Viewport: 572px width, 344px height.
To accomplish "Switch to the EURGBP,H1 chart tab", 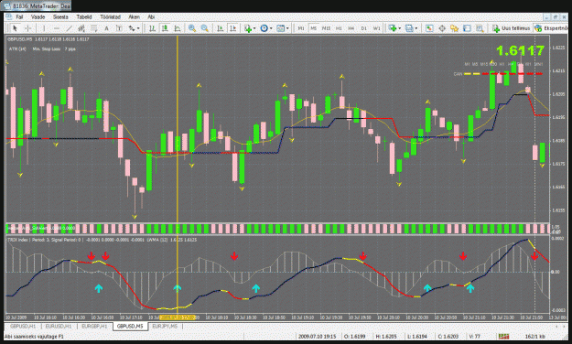I will [x=94, y=326].
